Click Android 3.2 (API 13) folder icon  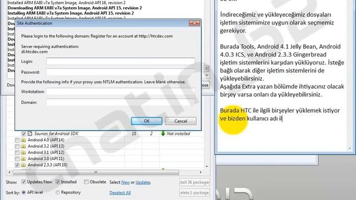23,146
